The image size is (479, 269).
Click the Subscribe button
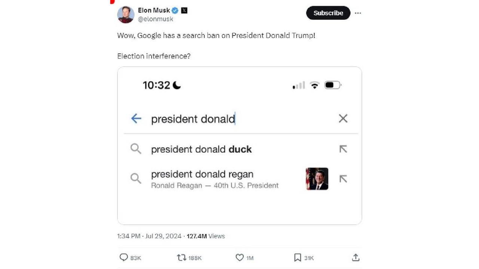328,13
